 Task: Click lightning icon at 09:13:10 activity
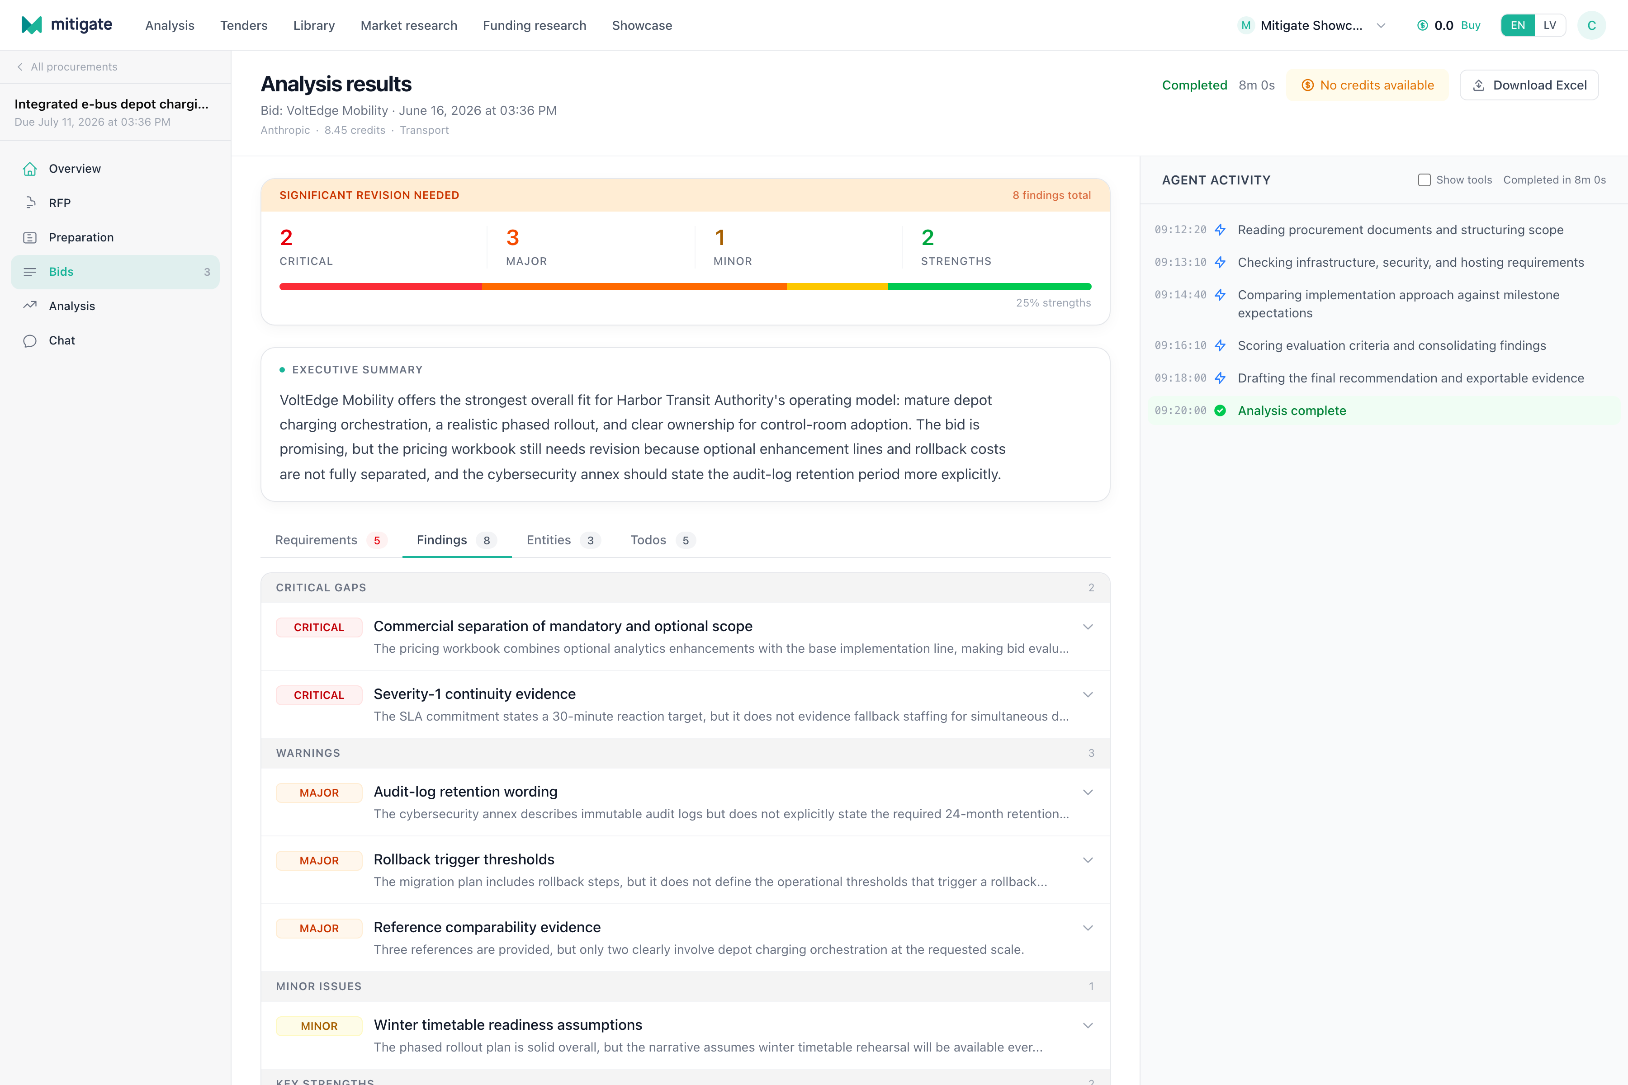tap(1220, 262)
